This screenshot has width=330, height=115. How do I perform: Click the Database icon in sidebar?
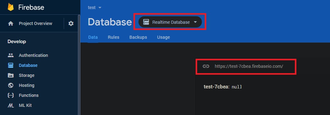click(11, 65)
